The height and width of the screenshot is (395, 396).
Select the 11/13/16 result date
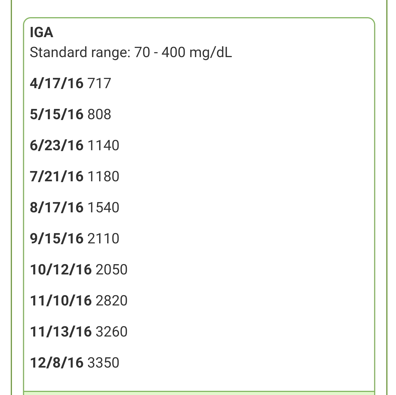click(x=61, y=332)
